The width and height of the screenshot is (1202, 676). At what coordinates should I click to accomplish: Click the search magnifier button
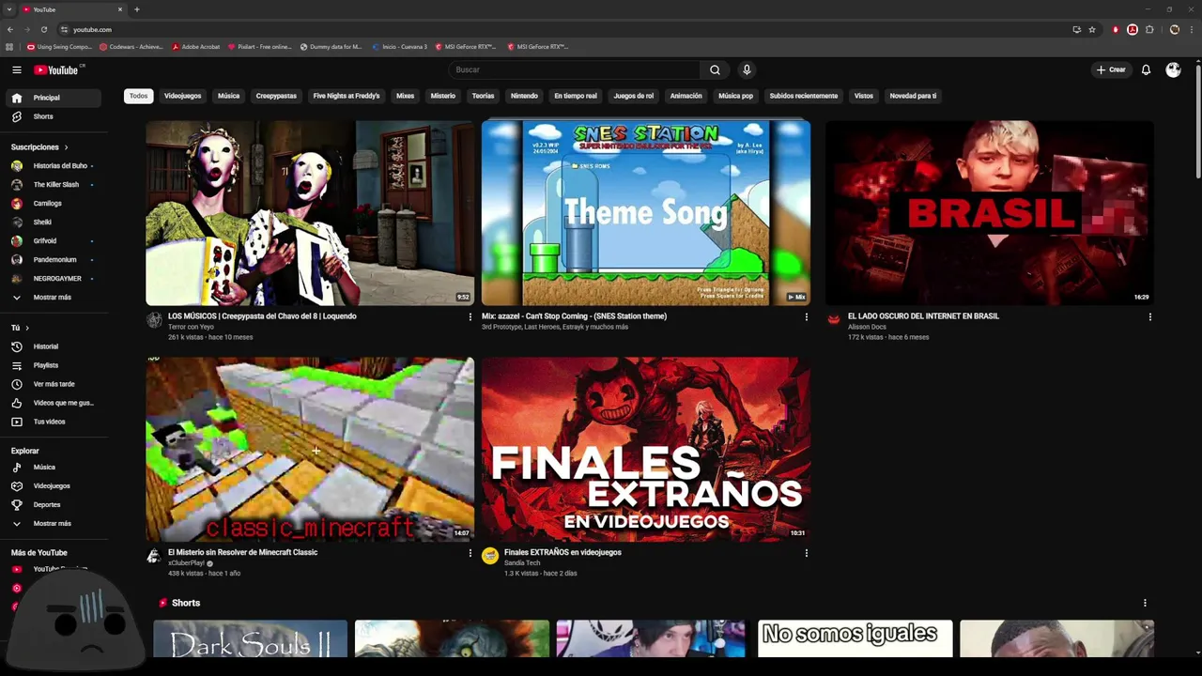tap(715, 69)
